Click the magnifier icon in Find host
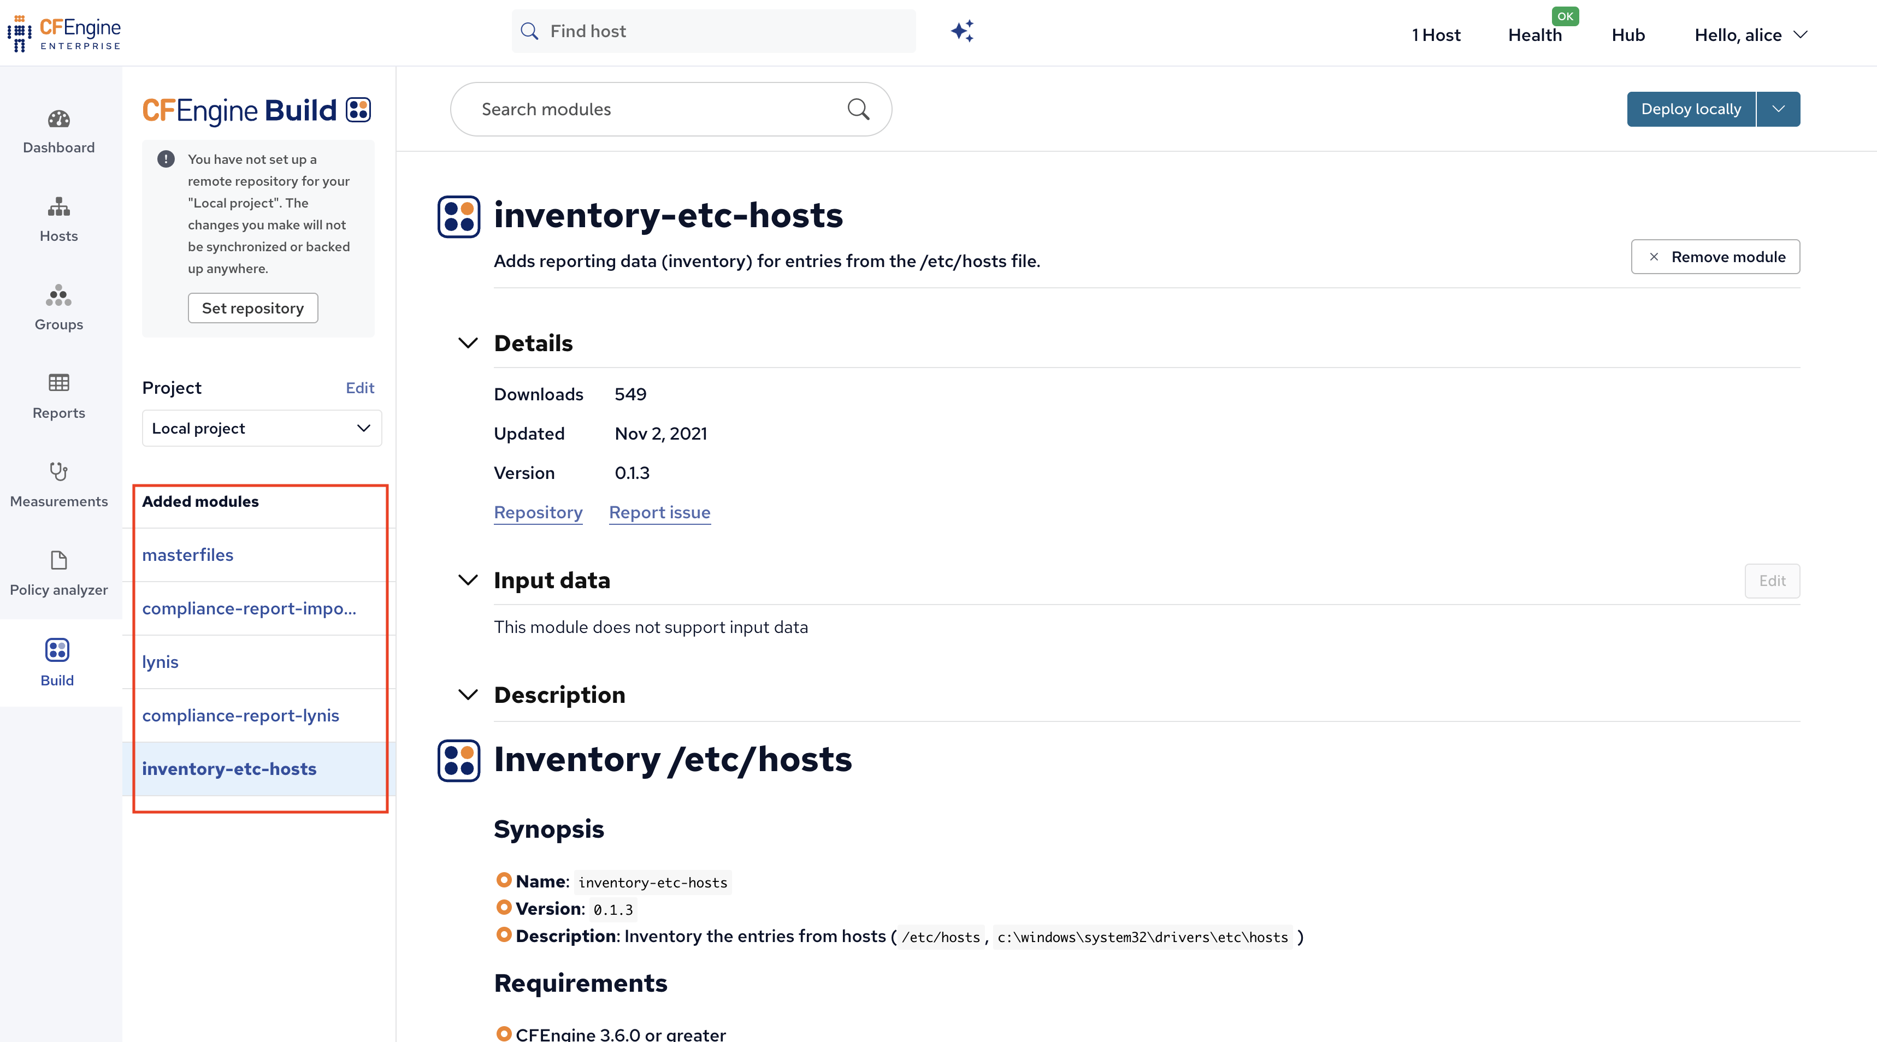This screenshot has height=1042, width=1877. coord(530,31)
